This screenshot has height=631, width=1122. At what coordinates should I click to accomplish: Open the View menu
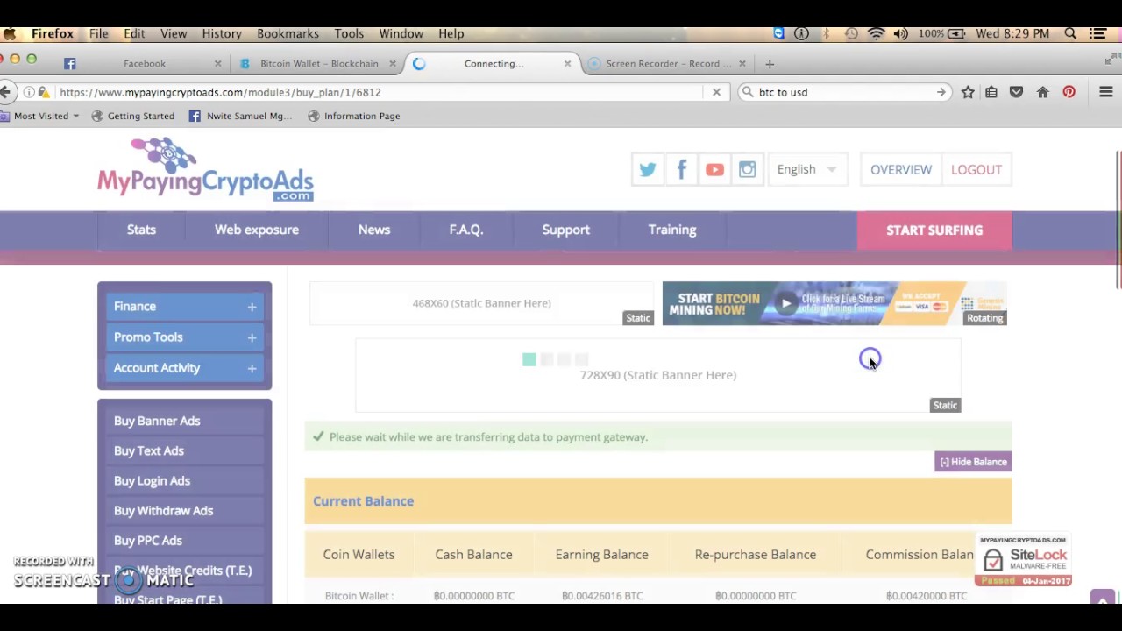pos(174,33)
